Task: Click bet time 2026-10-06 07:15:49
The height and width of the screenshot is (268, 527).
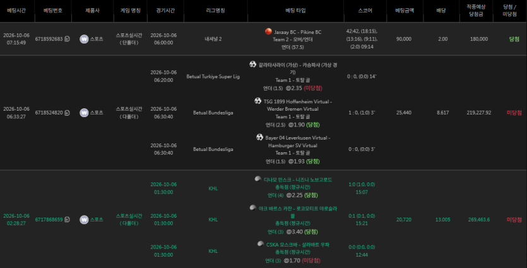Action: coord(16,39)
